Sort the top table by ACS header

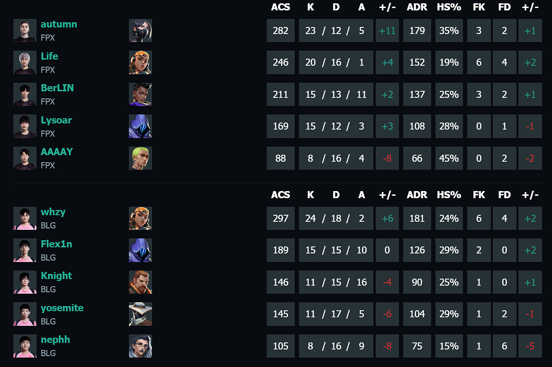(281, 7)
